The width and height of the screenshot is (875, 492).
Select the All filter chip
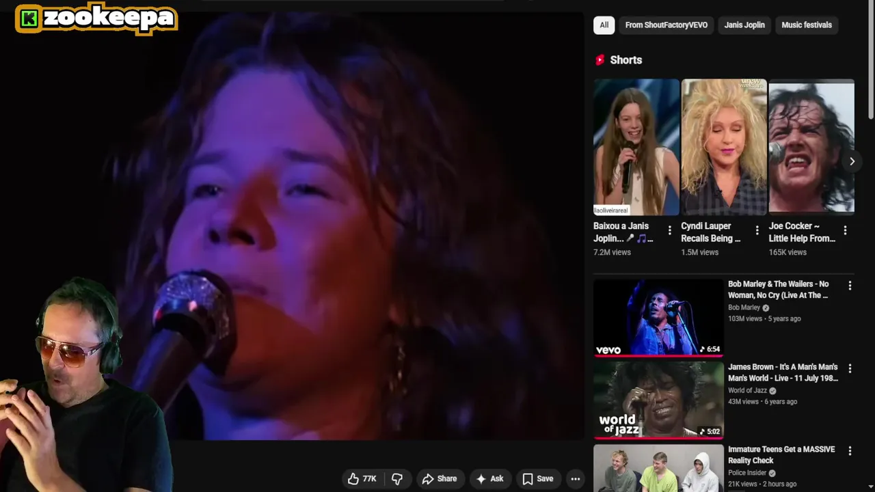[x=604, y=25]
